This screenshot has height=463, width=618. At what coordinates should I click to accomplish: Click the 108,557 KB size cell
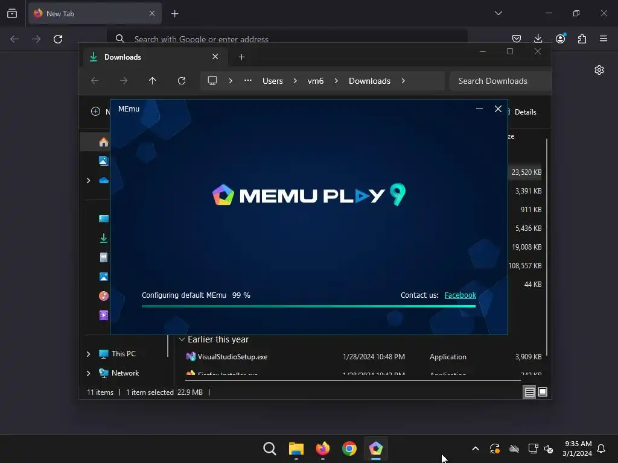(x=525, y=266)
